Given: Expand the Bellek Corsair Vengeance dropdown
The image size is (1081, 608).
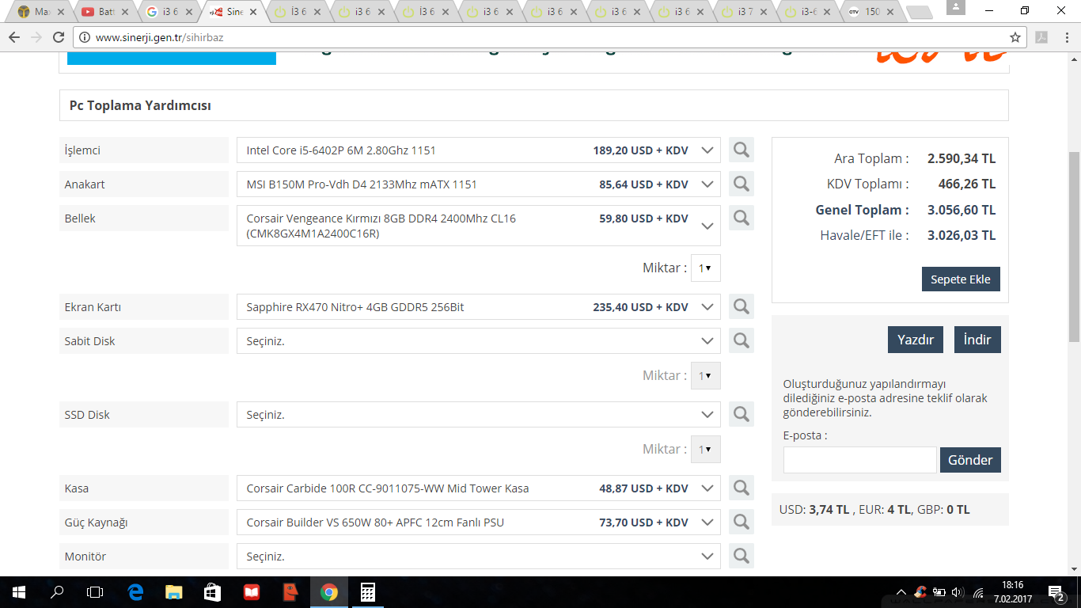Looking at the screenshot, I should click(x=479, y=226).
